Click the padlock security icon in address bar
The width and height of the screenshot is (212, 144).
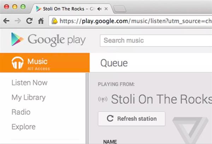54,21
